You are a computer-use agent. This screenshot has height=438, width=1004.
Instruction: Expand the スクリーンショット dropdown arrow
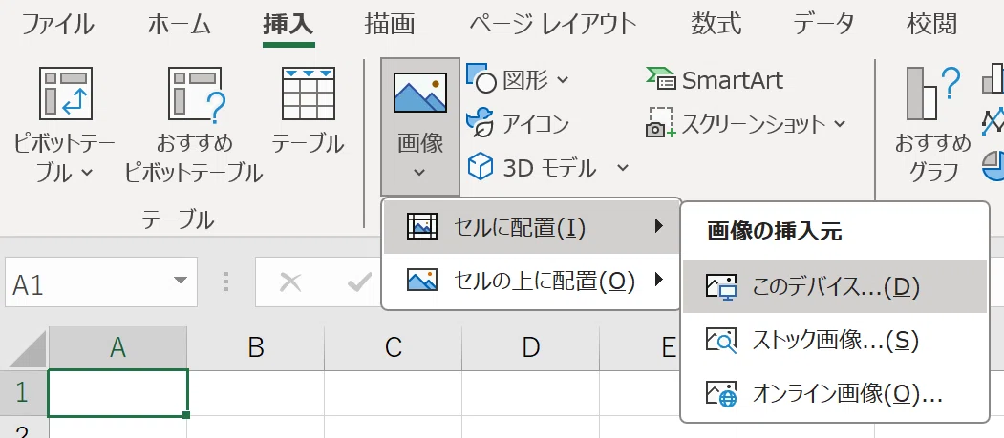coord(840,123)
